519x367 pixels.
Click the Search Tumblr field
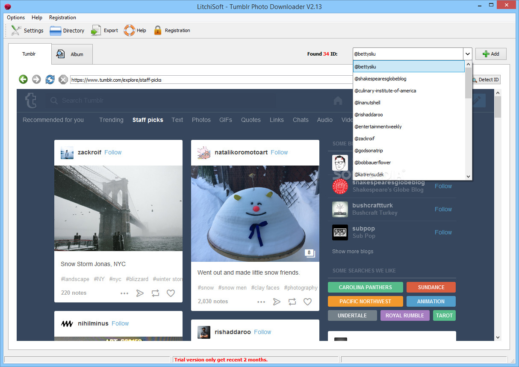pos(160,101)
